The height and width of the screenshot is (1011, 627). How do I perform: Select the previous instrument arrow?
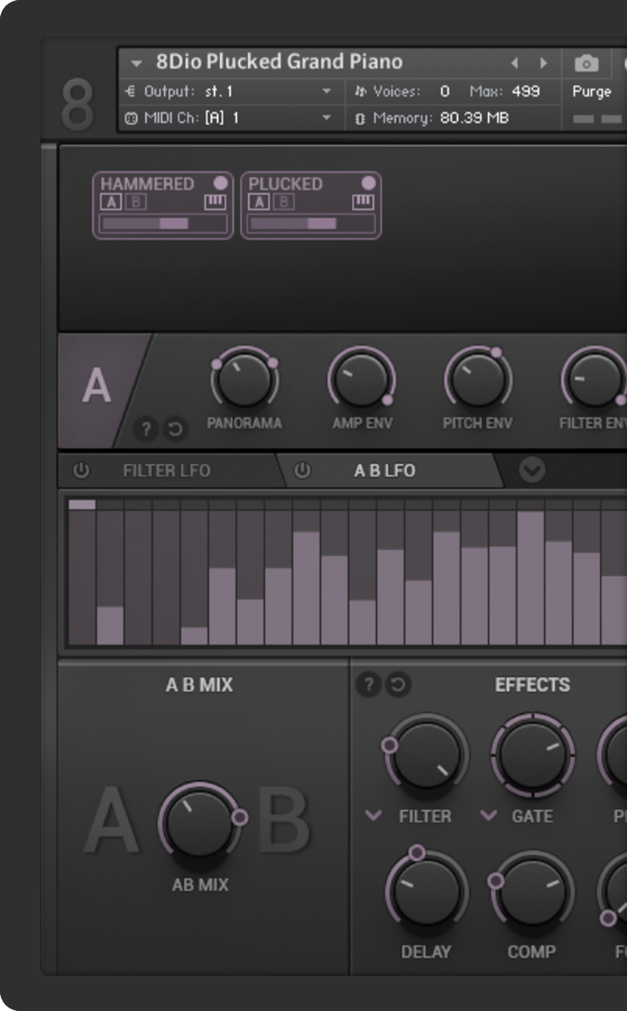[x=514, y=63]
